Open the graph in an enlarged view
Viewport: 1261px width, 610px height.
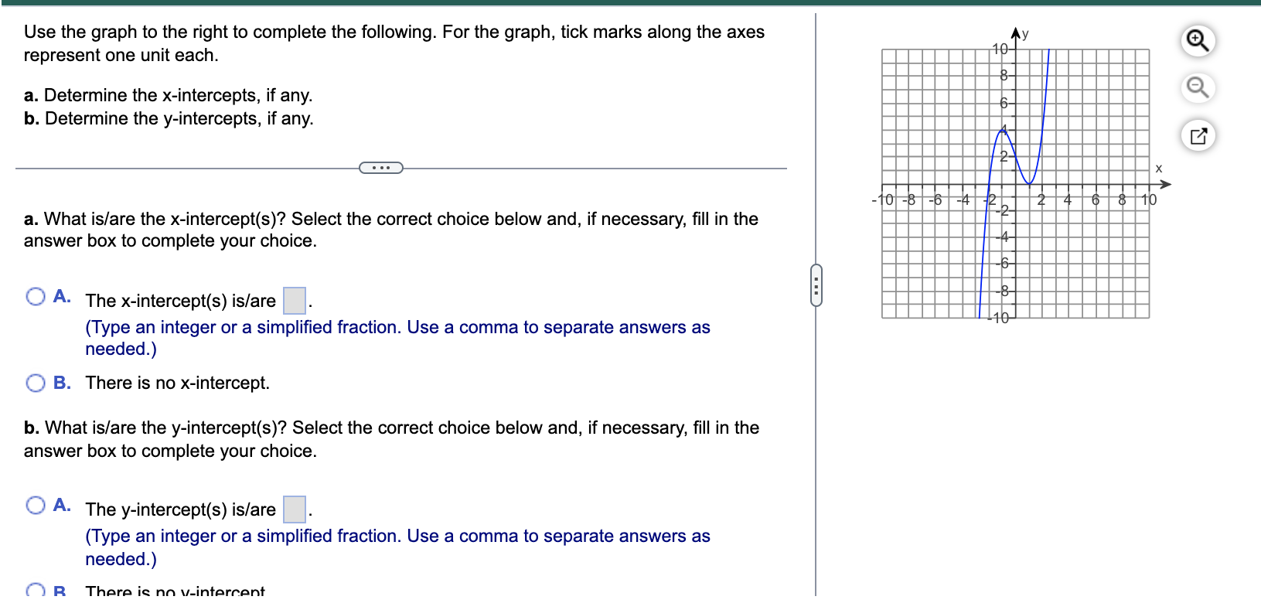point(1198,135)
